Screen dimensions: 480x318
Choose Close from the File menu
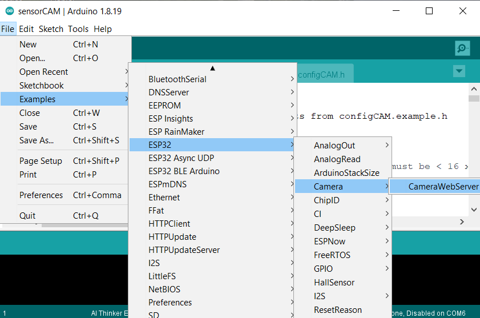pos(64,113)
